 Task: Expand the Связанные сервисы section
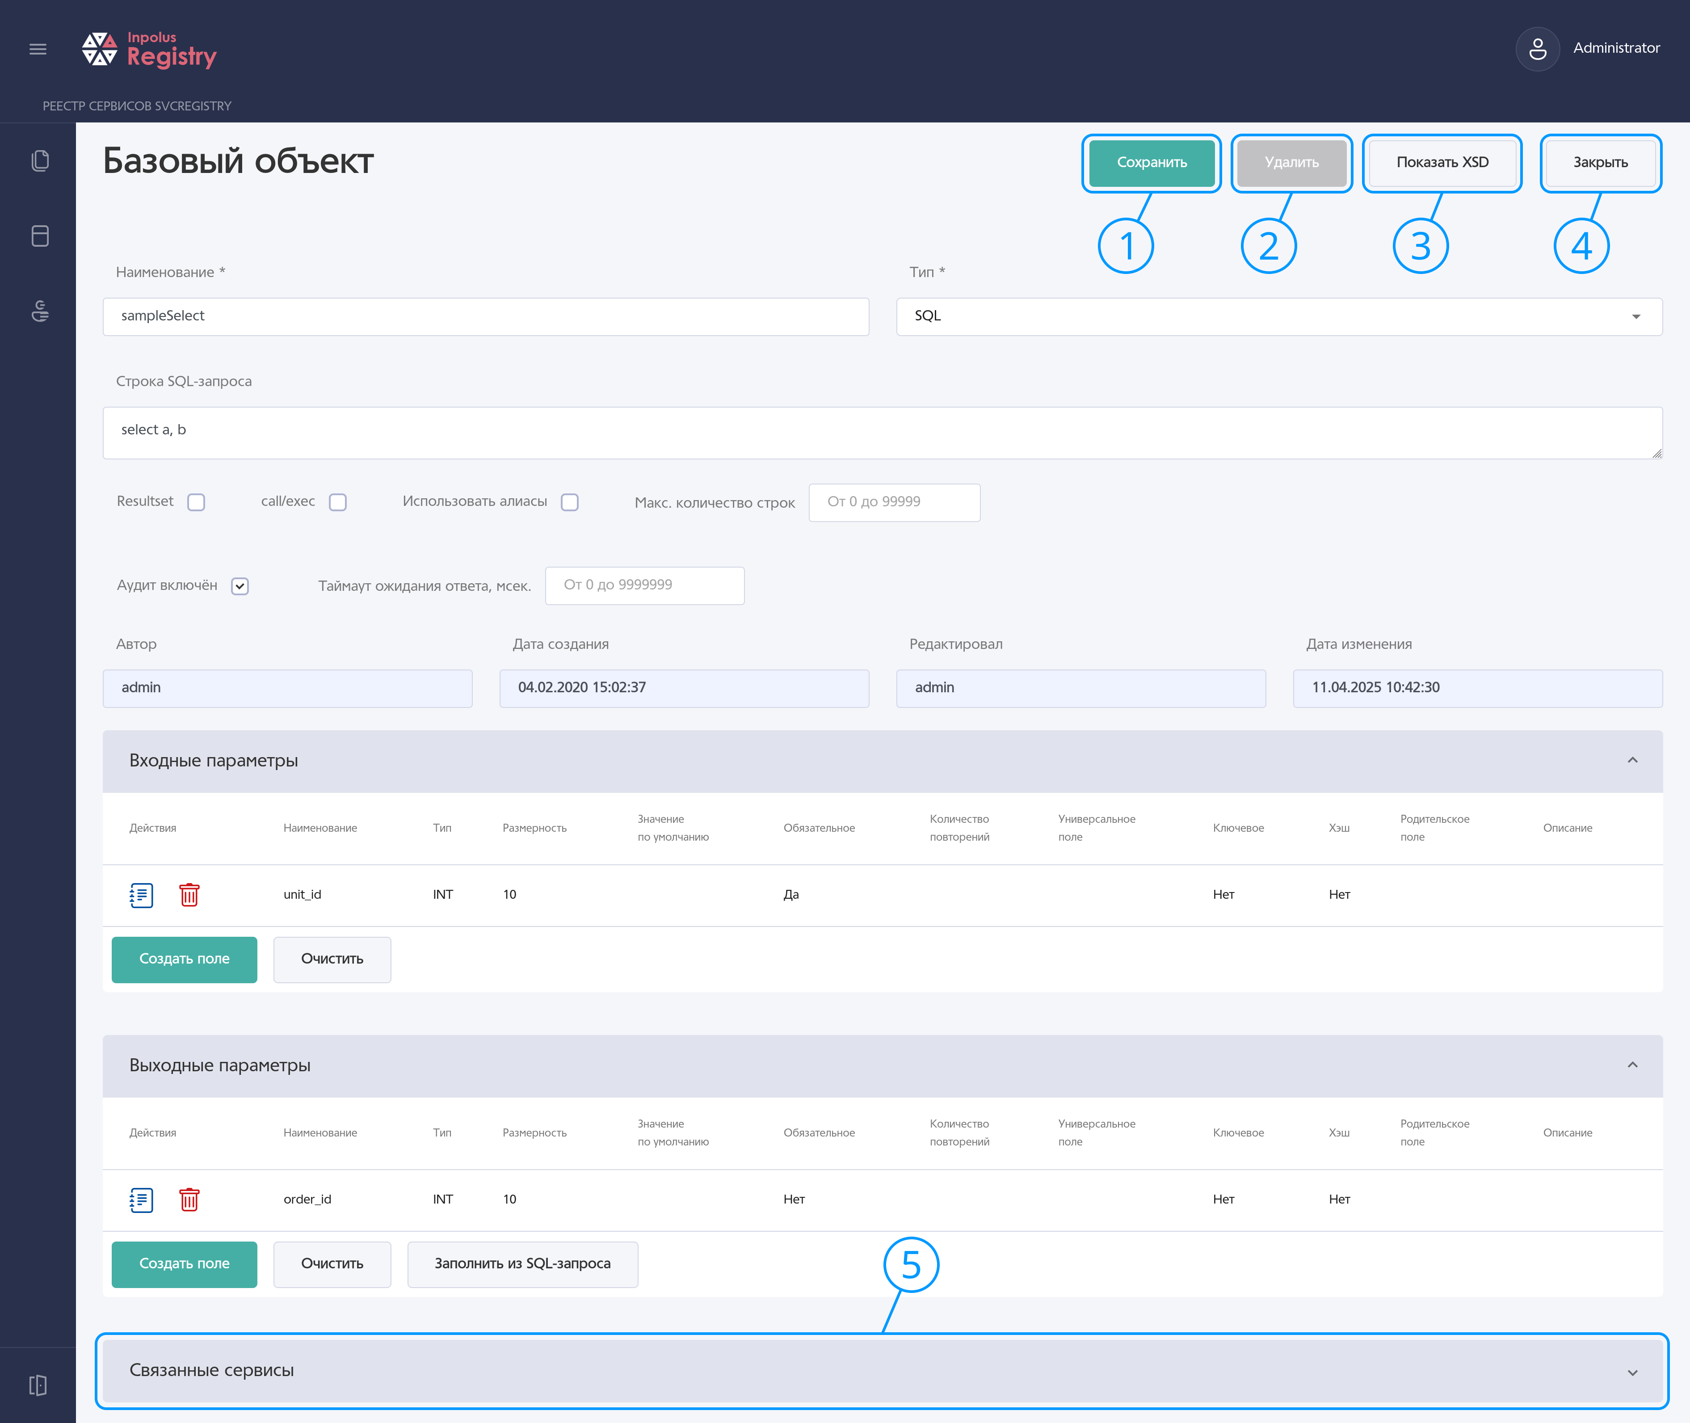tap(883, 1370)
